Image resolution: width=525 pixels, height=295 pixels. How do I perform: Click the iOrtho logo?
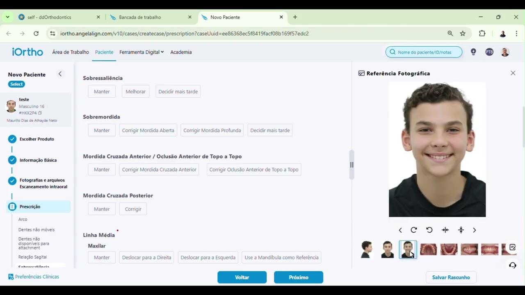[27, 52]
